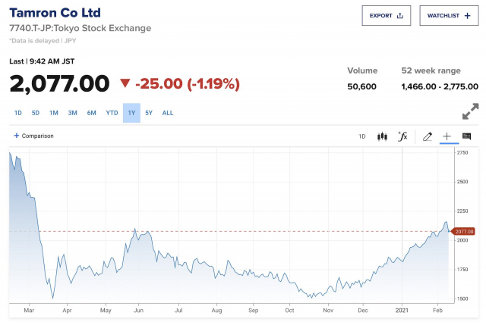Image resolution: width=486 pixels, height=325 pixels.
Task: Choose the 6M time range
Action: click(91, 113)
